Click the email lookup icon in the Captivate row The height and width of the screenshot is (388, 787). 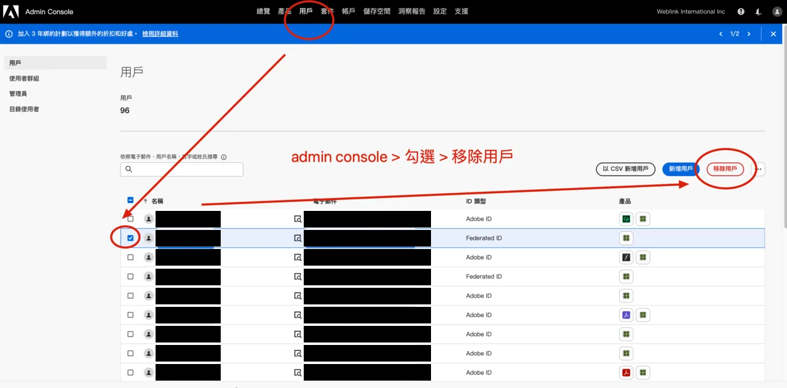(x=298, y=219)
